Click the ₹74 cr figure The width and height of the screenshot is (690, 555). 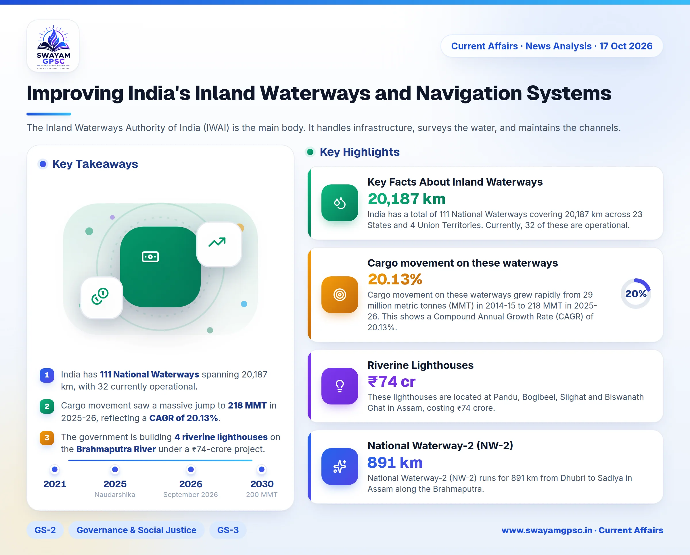[391, 381]
